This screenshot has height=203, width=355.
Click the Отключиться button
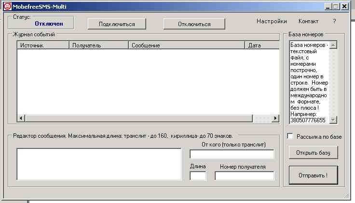tap(194, 24)
